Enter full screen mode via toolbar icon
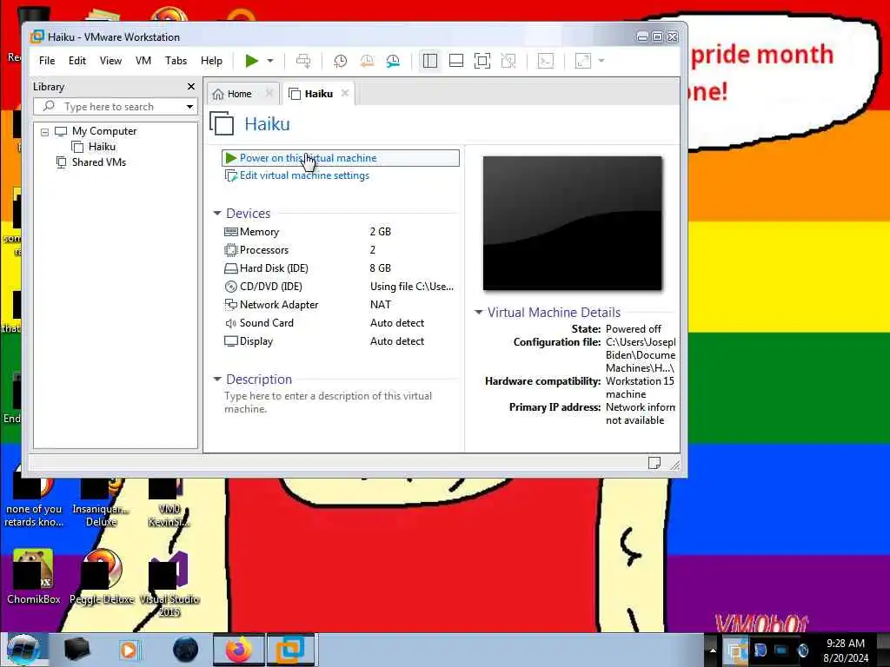 (x=482, y=61)
